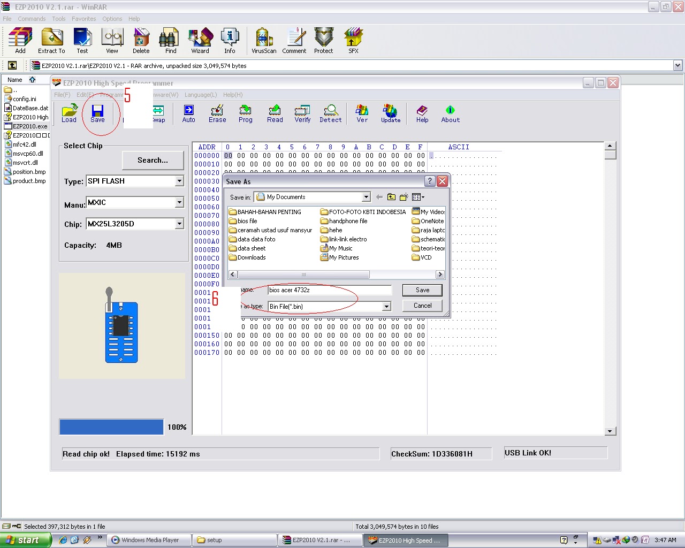Open the Type dropdown showing SPI FLASH
The height and width of the screenshot is (548, 685).
pyautogui.click(x=179, y=181)
